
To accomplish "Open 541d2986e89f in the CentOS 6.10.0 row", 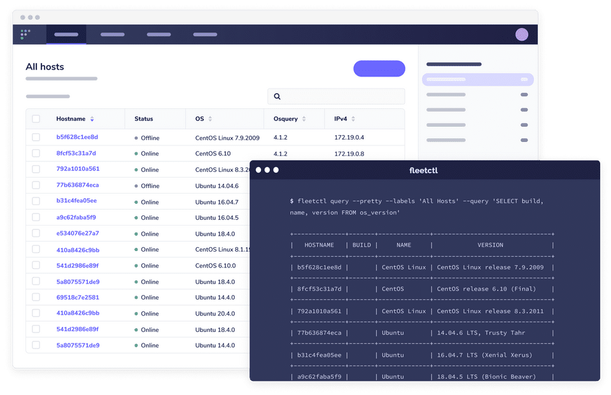I will [x=78, y=266].
